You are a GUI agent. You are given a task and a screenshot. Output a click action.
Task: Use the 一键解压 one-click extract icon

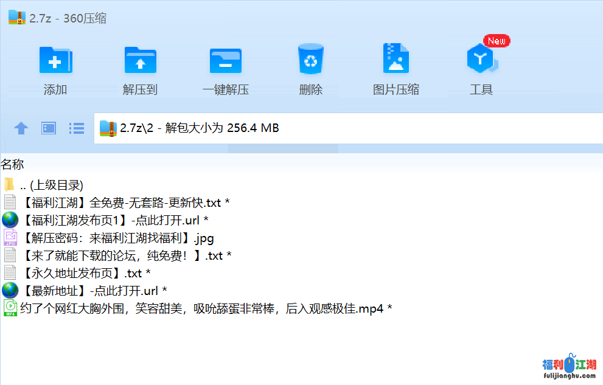pyautogui.click(x=225, y=60)
